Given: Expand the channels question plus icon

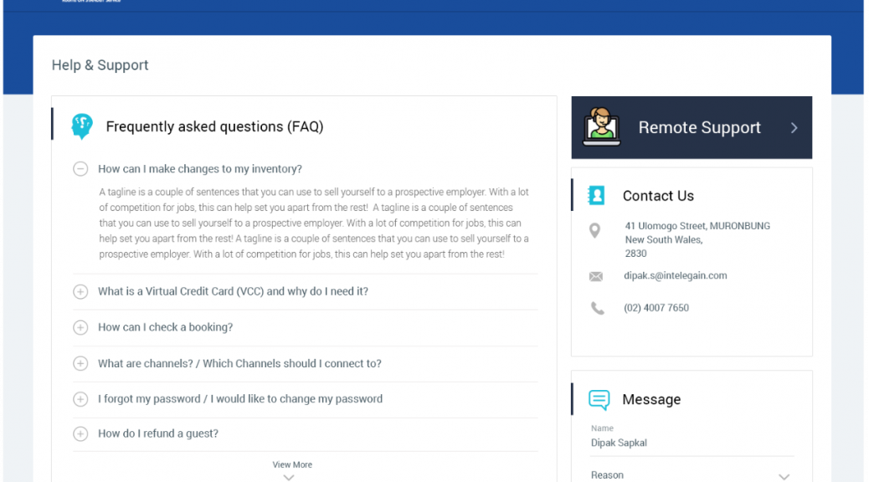Looking at the screenshot, I should tap(80, 363).
